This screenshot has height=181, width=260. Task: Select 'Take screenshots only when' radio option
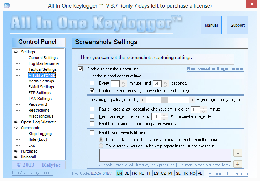[x=101, y=146]
